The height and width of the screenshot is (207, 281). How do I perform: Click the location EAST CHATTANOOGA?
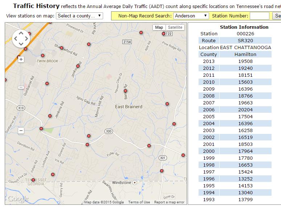click(x=245, y=48)
